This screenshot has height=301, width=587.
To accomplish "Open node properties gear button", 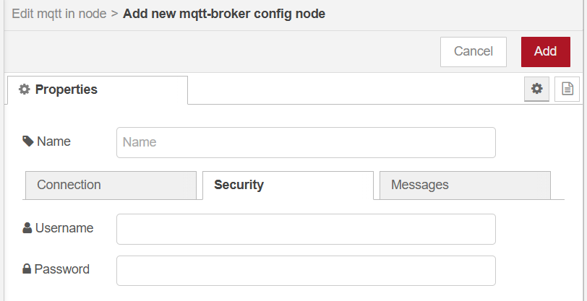I will [536, 89].
